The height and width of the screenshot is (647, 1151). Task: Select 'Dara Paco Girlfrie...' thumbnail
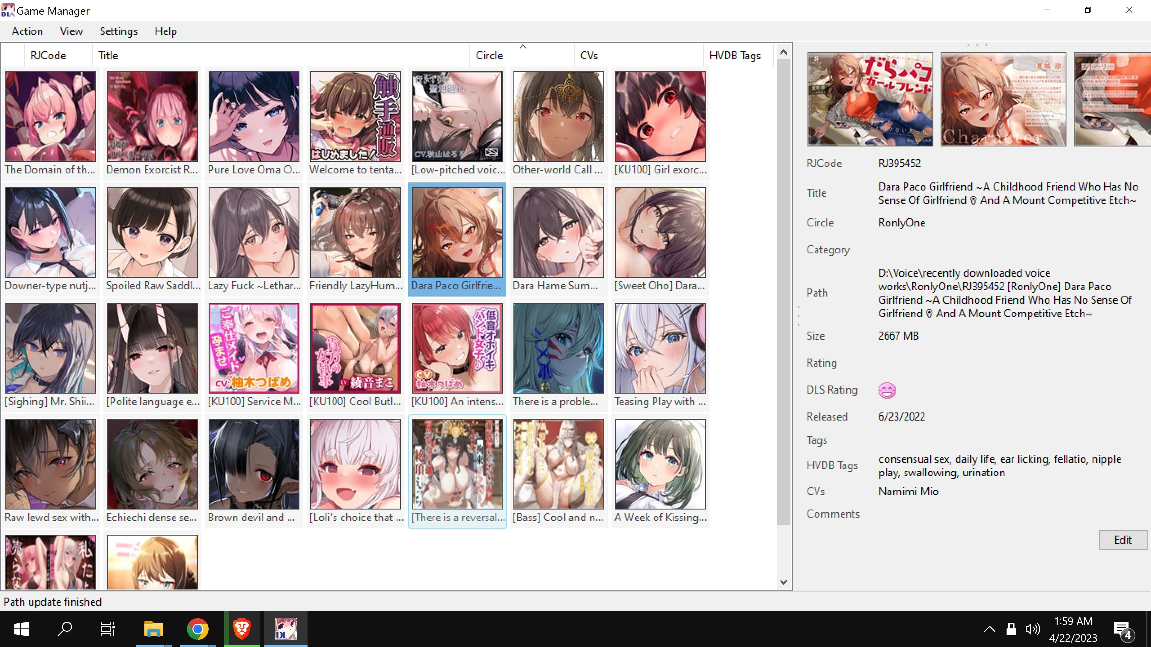(457, 232)
